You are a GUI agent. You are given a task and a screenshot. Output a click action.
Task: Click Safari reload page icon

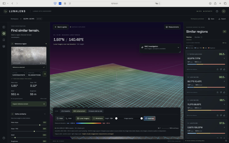[159, 3]
